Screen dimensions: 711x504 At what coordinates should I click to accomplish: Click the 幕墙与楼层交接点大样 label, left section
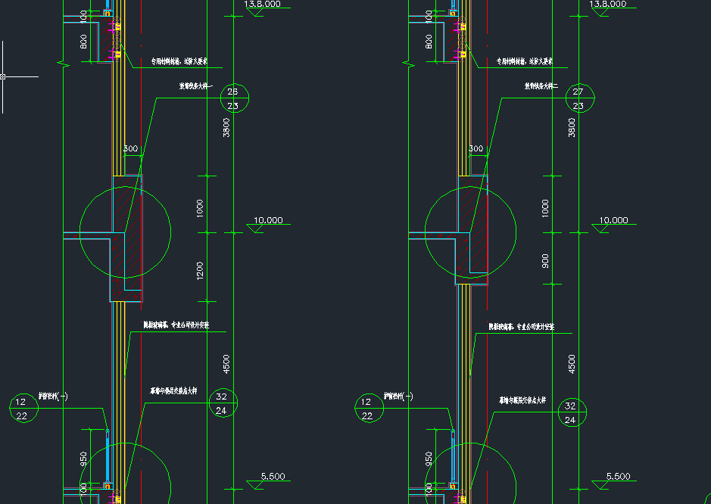(173, 390)
